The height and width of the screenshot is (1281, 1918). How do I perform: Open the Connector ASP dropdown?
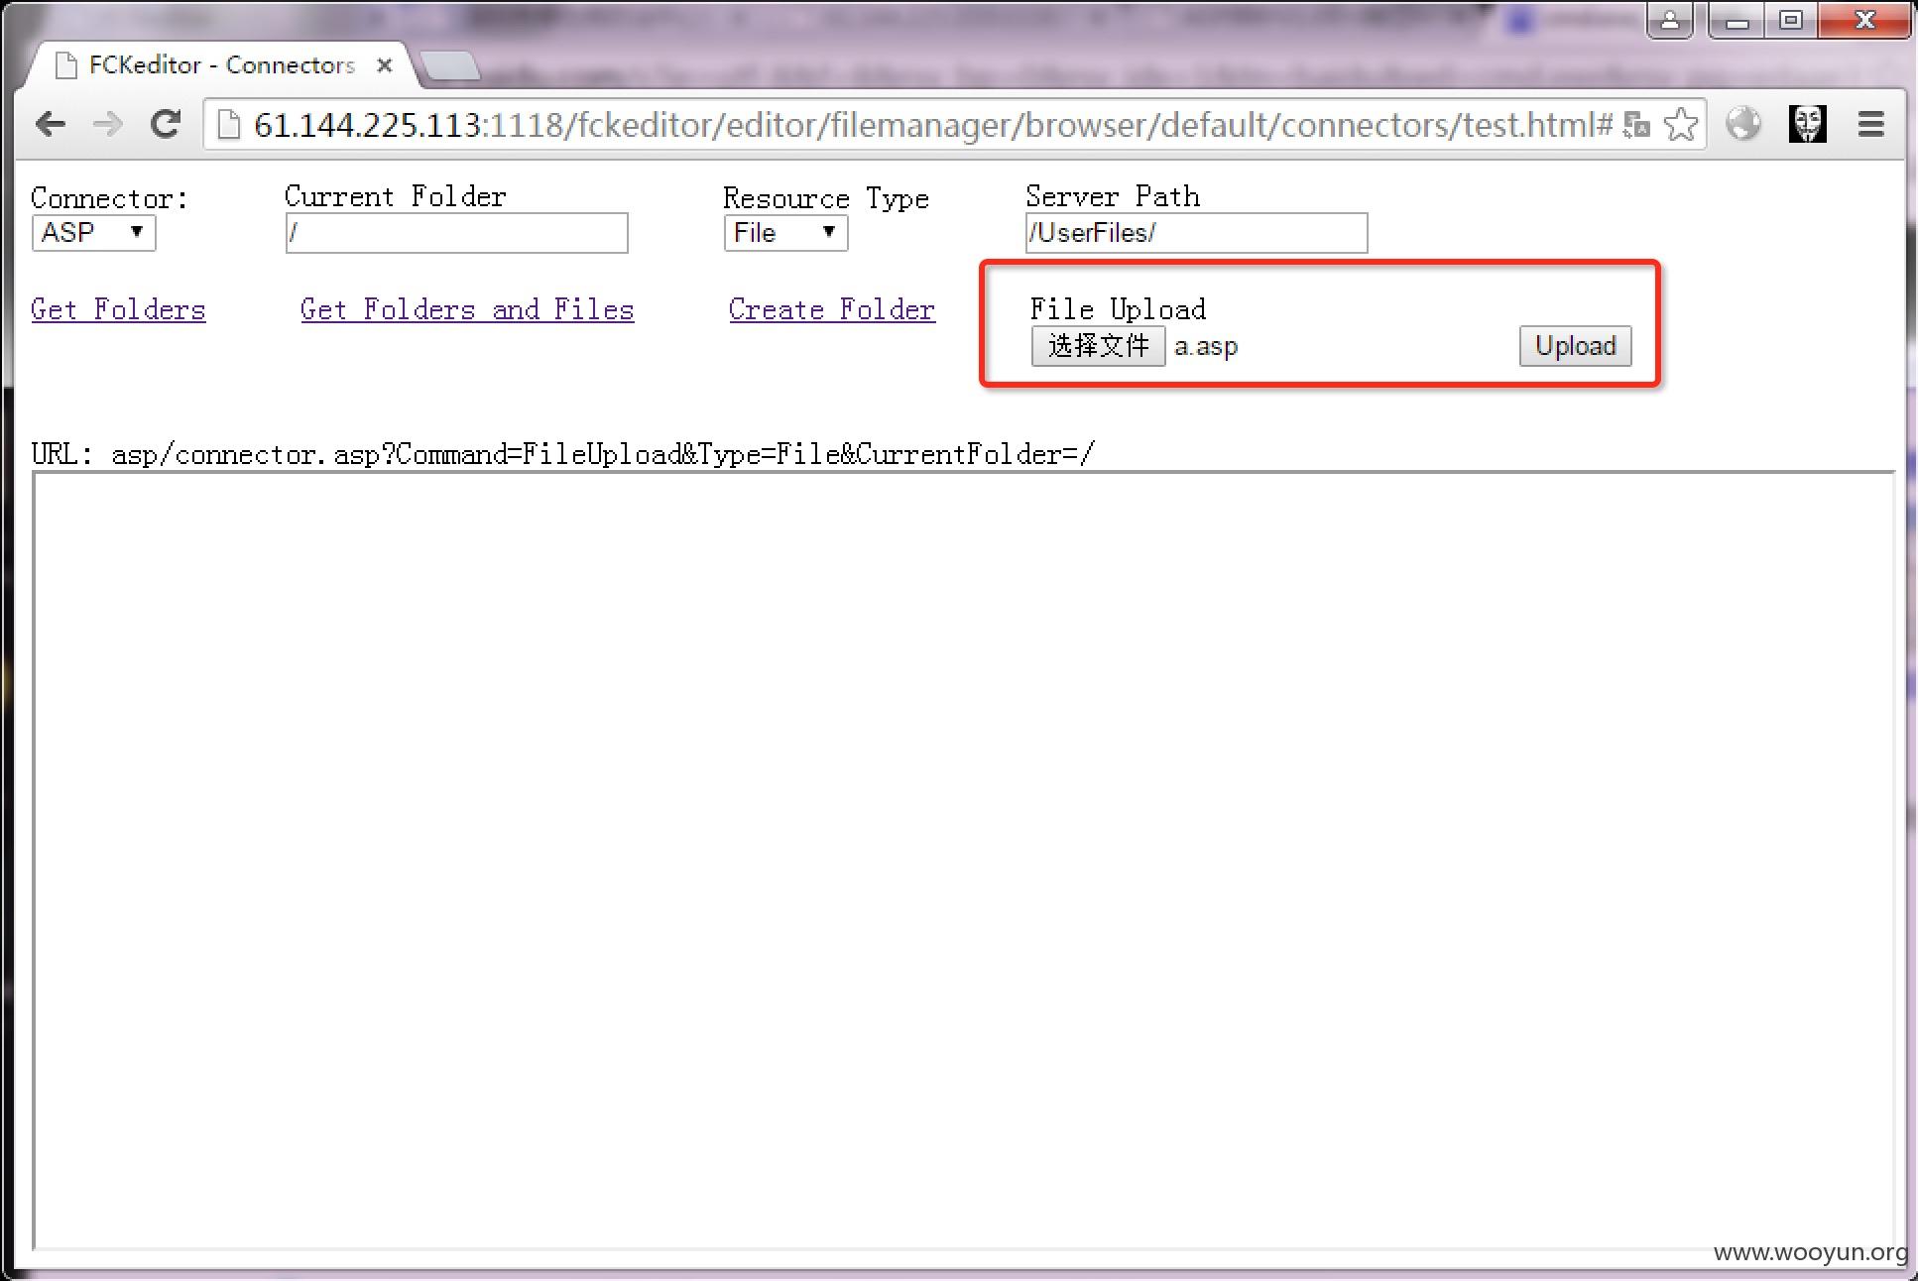[93, 233]
